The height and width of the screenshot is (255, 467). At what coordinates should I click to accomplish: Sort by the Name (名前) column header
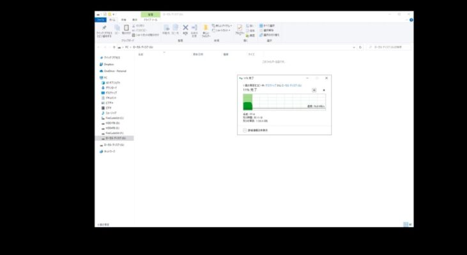141,54
